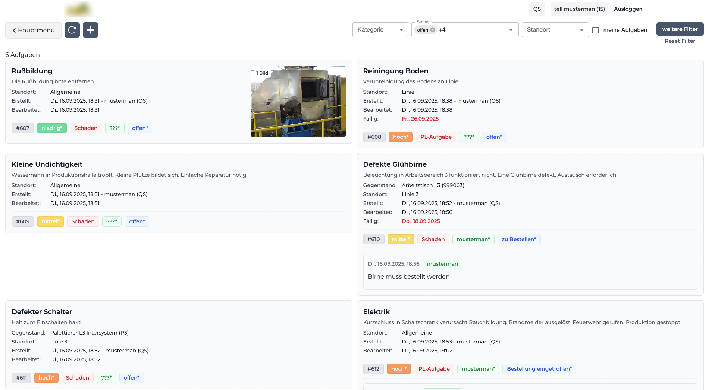The width and height of the screenshot is (709, 390).
Task: Remove the 'offen' status filter chip
Action: coord(433,30)
